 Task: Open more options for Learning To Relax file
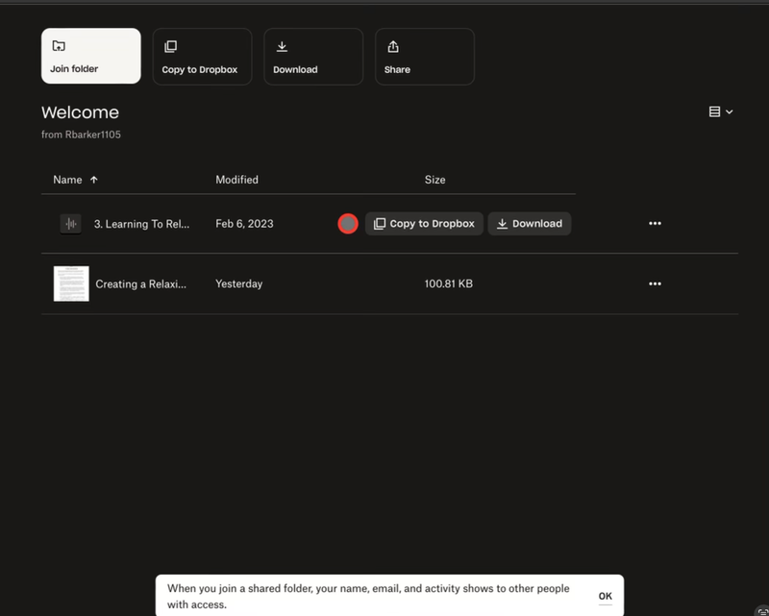[655, 224]
